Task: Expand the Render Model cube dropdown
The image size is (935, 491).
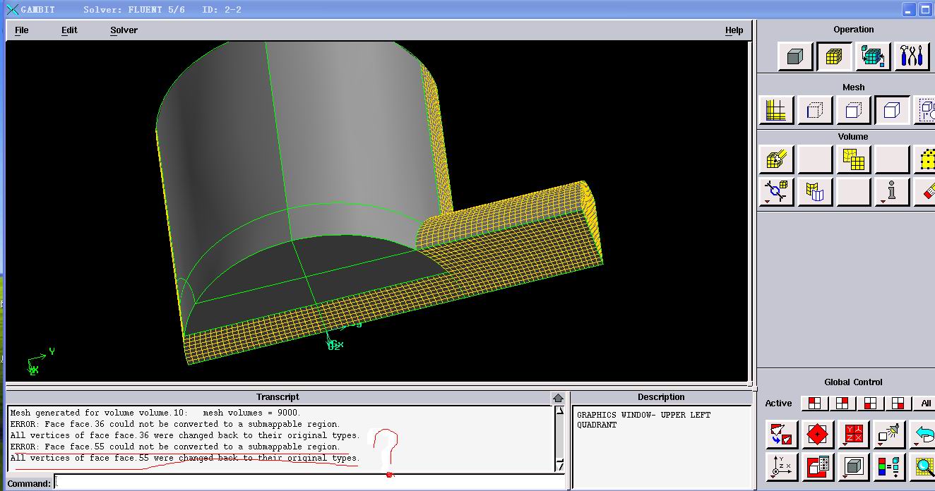Action: (x=853, y=466)
